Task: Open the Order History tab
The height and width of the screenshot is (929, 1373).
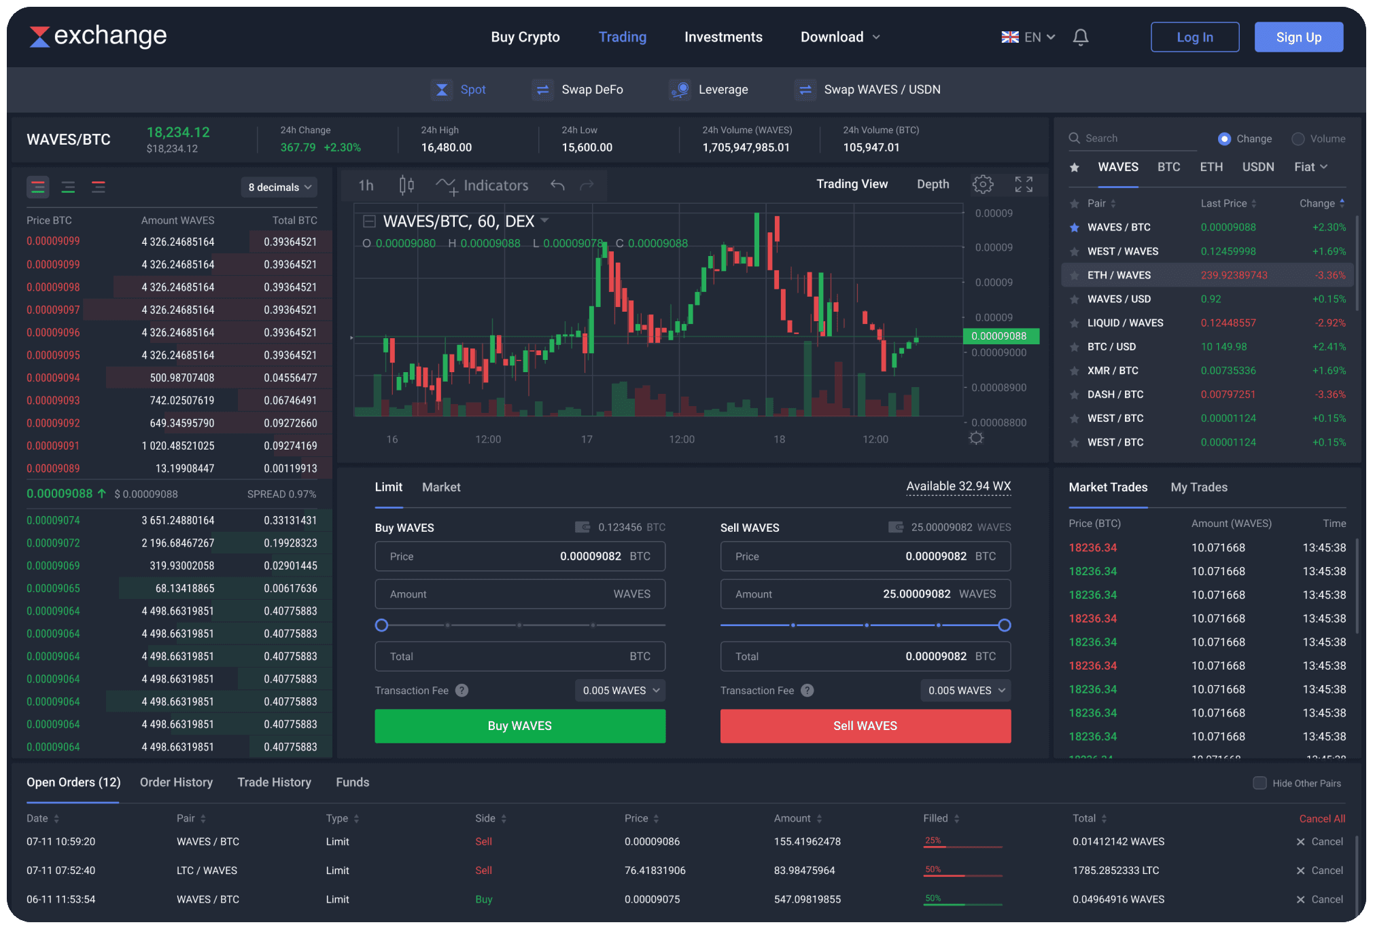Action: click(176, 782)
